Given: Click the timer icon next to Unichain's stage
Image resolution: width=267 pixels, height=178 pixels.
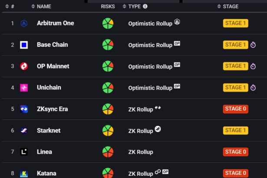Looking at the screenshot, I should pos(253,88).
